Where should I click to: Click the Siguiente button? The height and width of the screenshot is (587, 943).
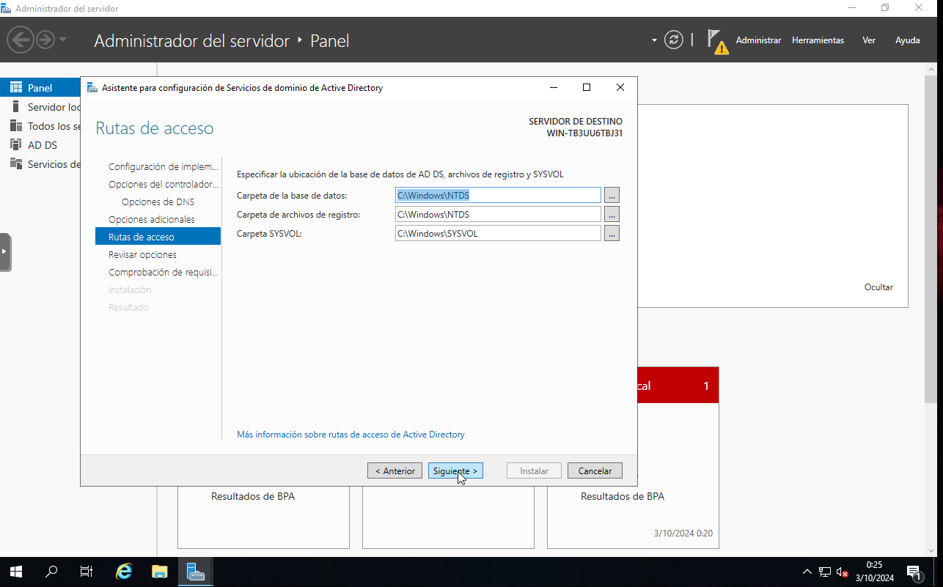455,471
